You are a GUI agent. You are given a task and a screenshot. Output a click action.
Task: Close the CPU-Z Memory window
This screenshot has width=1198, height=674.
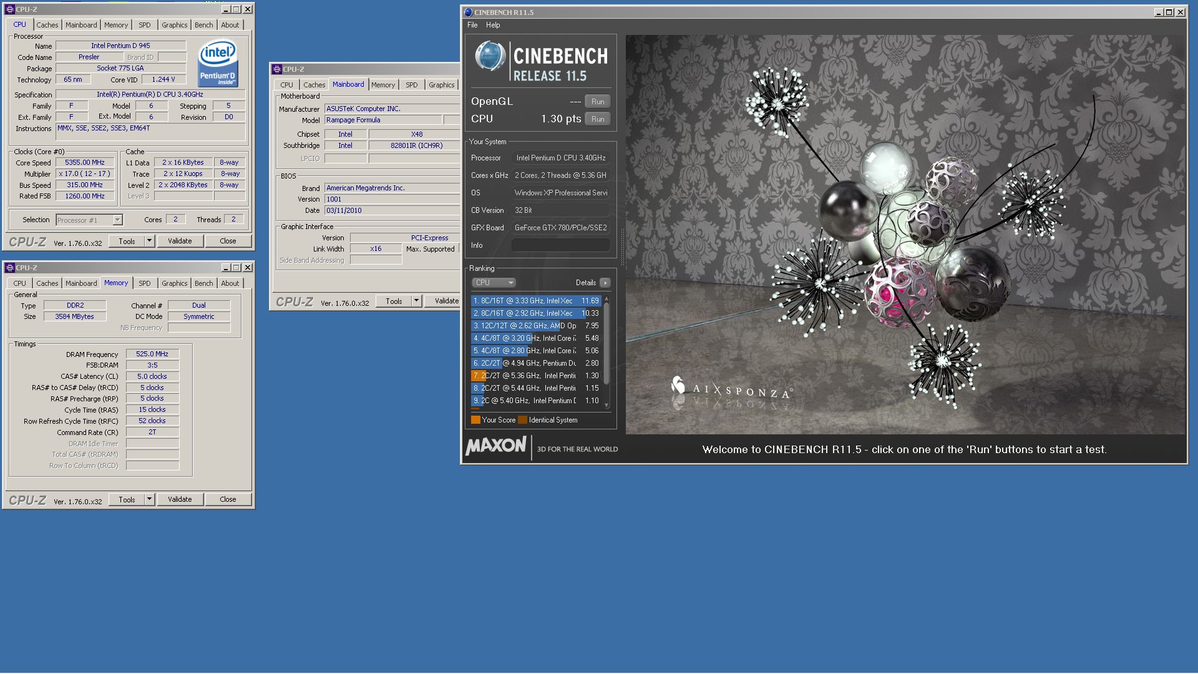248,268
